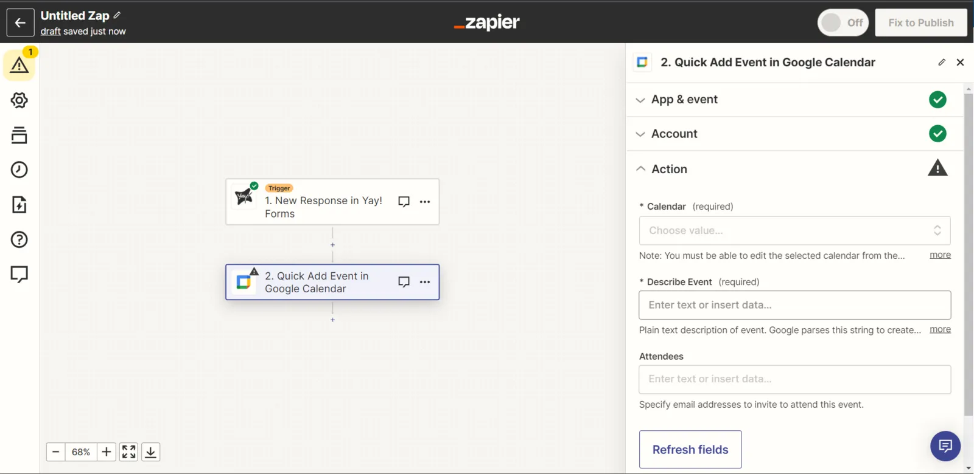Screen dimensions: 974x474
Task: Fit the Zap to view
Action: 128,452
